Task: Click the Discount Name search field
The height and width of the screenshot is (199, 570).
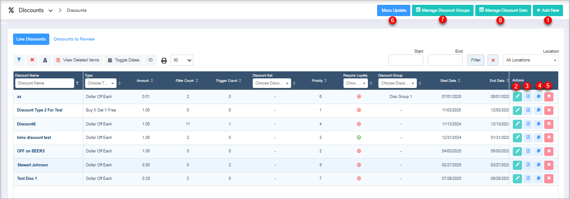Action: [x=45, y=83]
